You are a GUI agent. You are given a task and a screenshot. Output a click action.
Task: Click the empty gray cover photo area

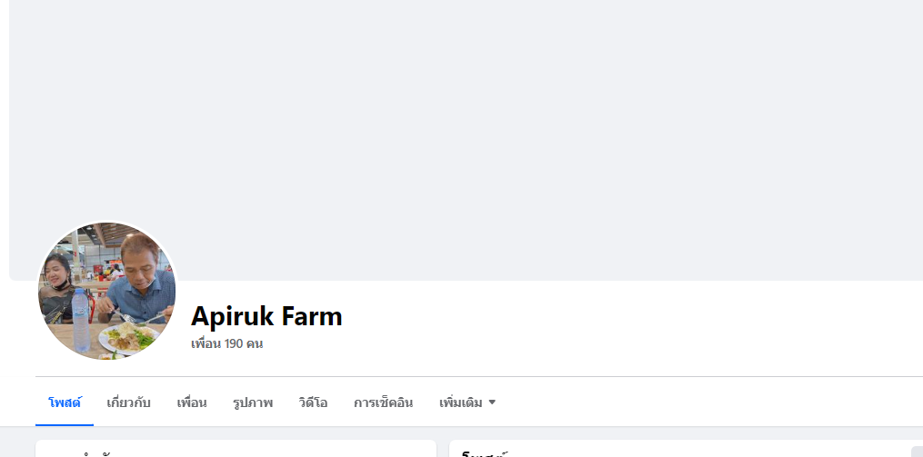click(x=466, y=140)
